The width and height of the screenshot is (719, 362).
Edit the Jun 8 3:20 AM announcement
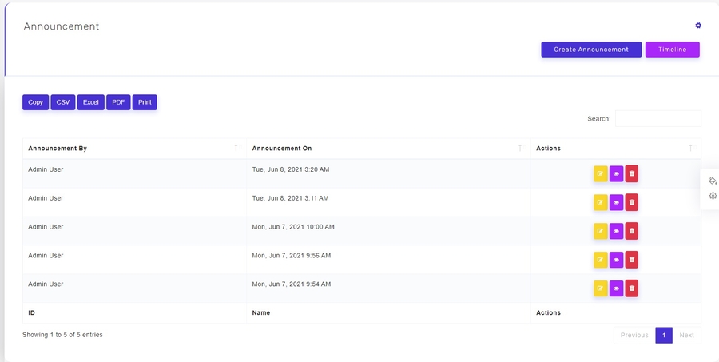pyautogui.click(x=600, y=173)
